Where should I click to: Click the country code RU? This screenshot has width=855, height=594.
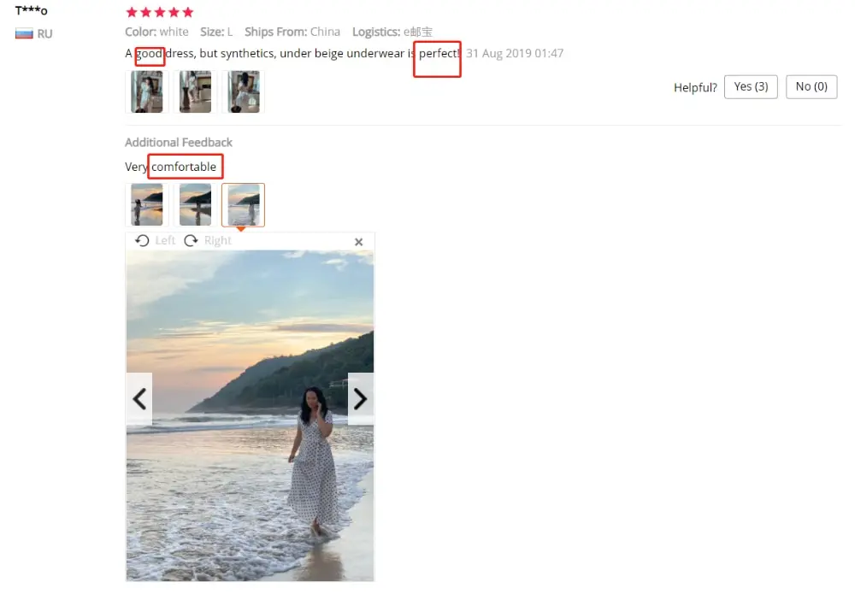44,34
